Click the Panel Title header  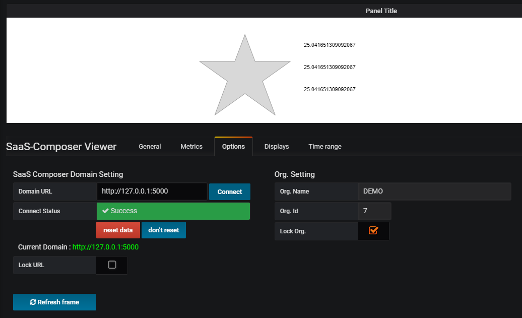click(381, 11)
